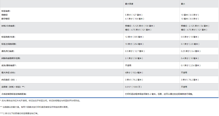Click the value '10 英寸 (254 毫米)'

(134, 44)
